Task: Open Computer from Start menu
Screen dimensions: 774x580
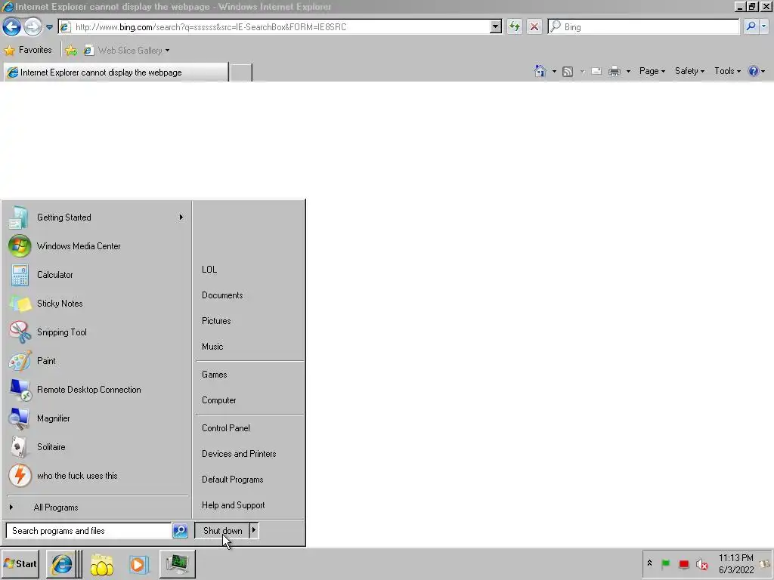Action: tap(249, 400)
